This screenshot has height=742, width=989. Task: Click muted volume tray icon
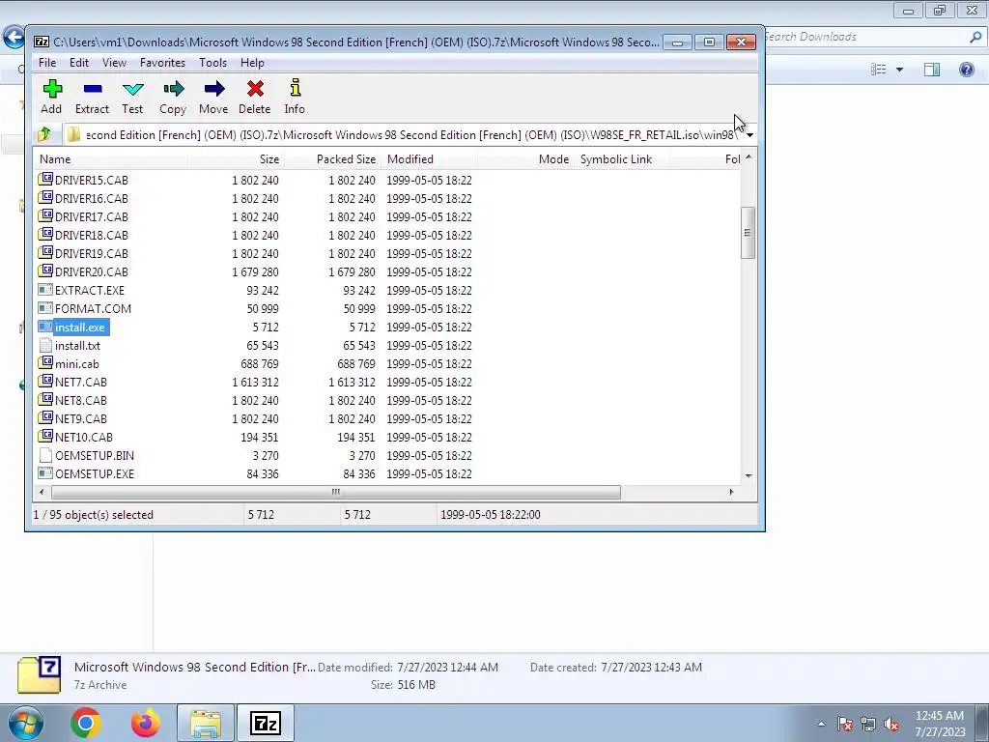tap(891, 724)
